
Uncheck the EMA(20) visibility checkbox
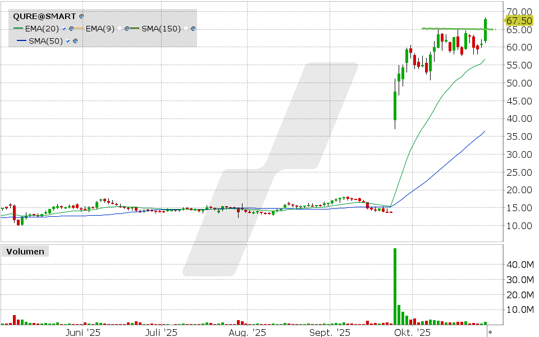click(x=65, y=29)
